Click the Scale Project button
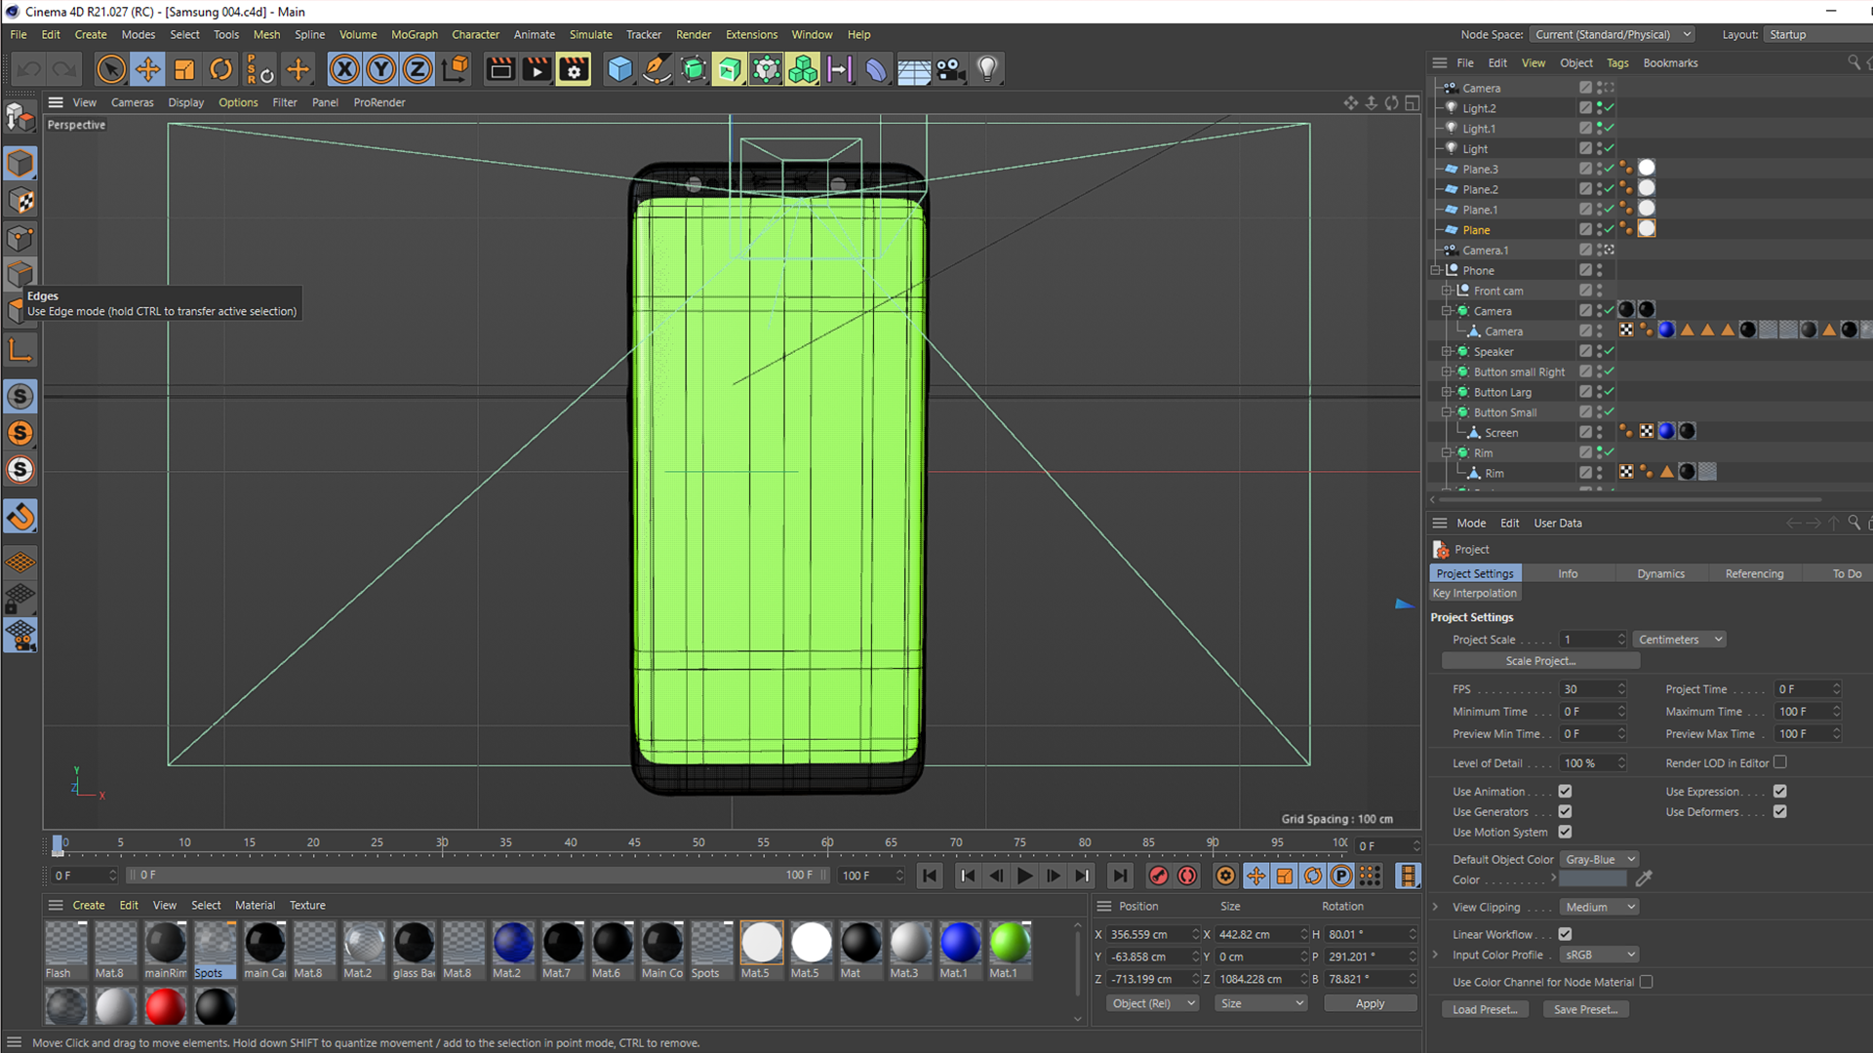This screenshot has width=1873, height=1053. point(1540,661)
